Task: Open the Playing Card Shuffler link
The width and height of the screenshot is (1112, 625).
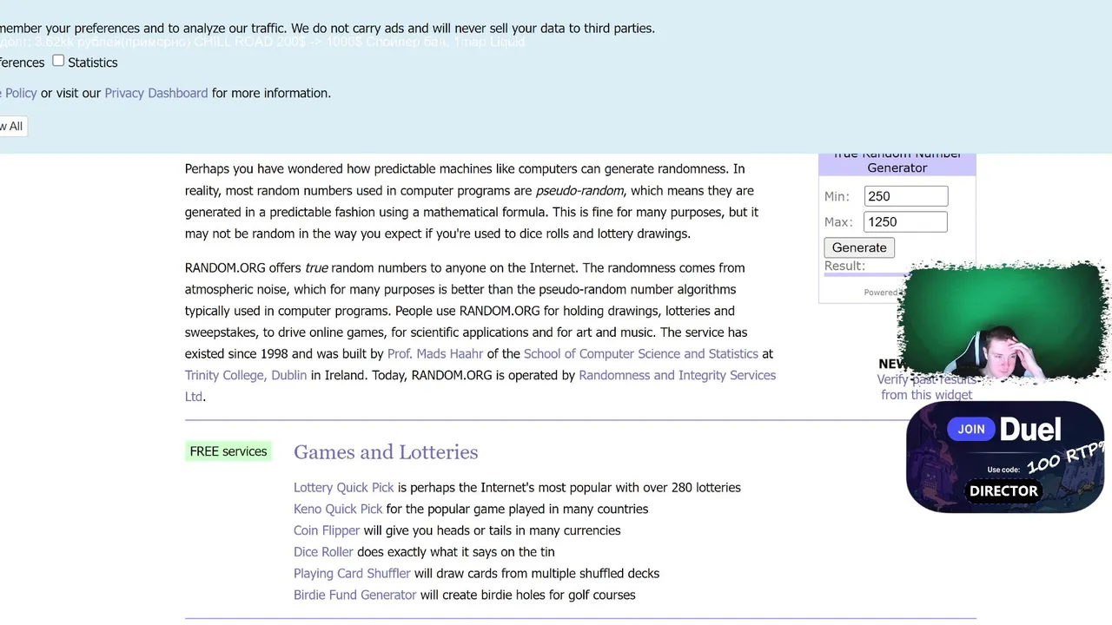Action: tap(352, 573)
